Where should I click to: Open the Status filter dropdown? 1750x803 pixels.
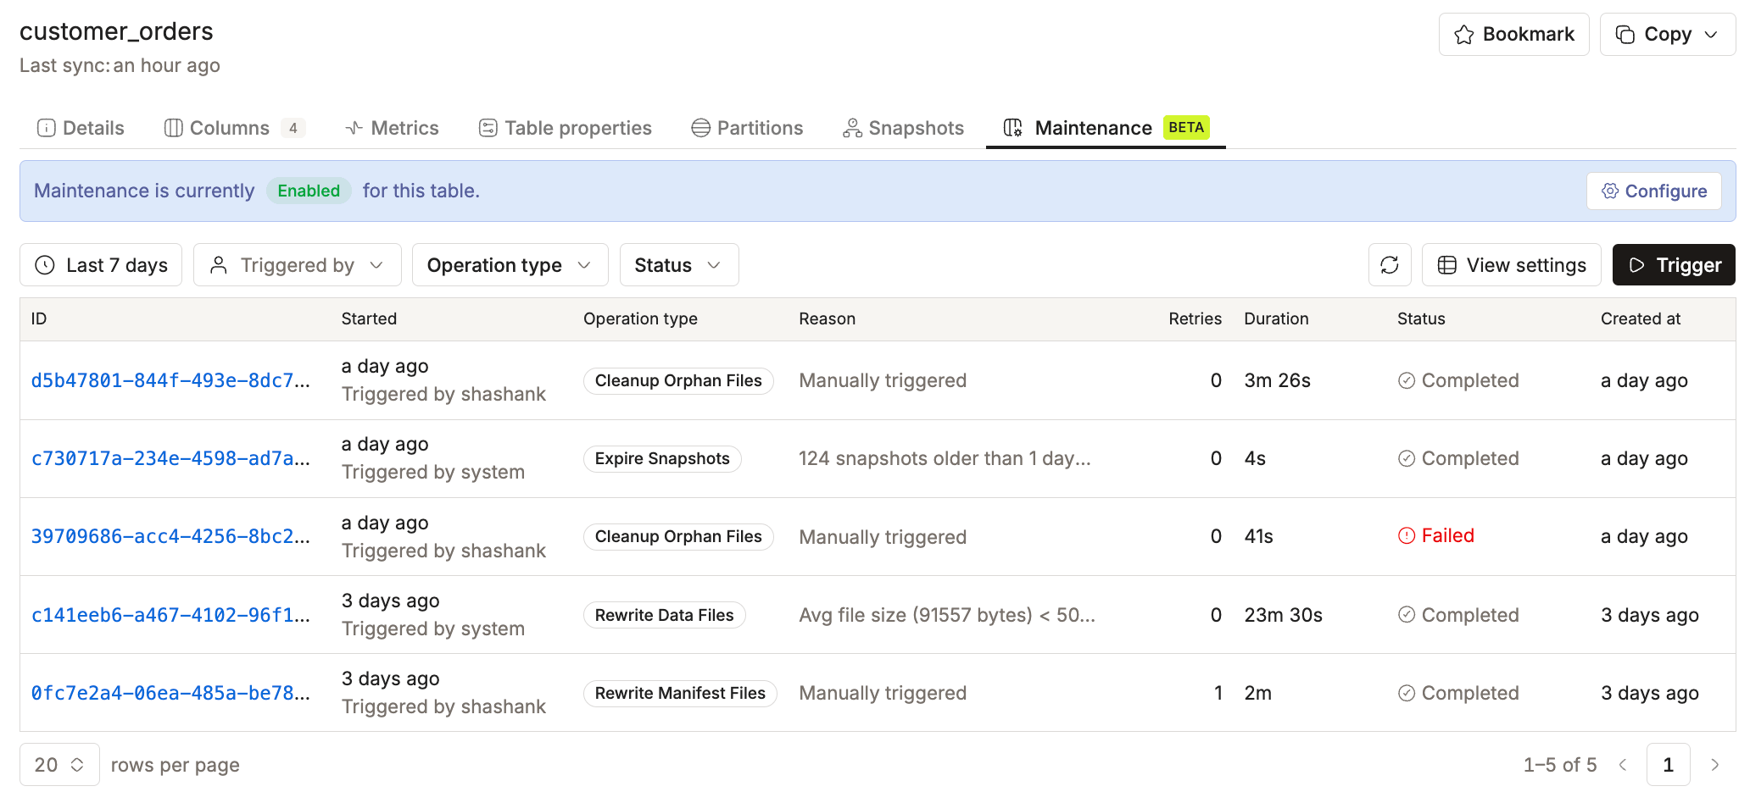click(x=679, y=265)
